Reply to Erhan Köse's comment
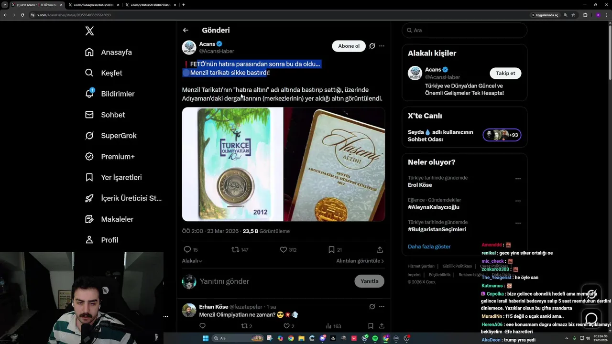 (x=202, y=326)
